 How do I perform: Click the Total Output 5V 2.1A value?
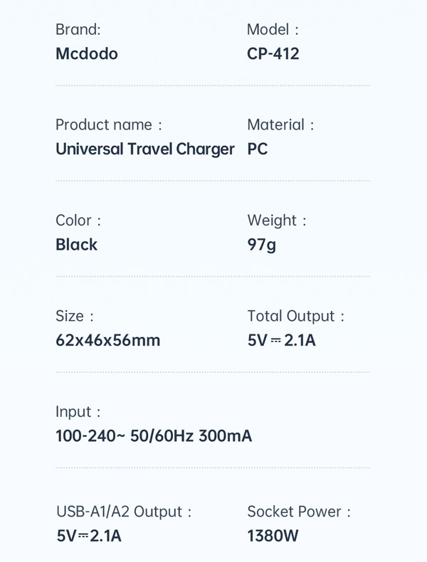281,339
